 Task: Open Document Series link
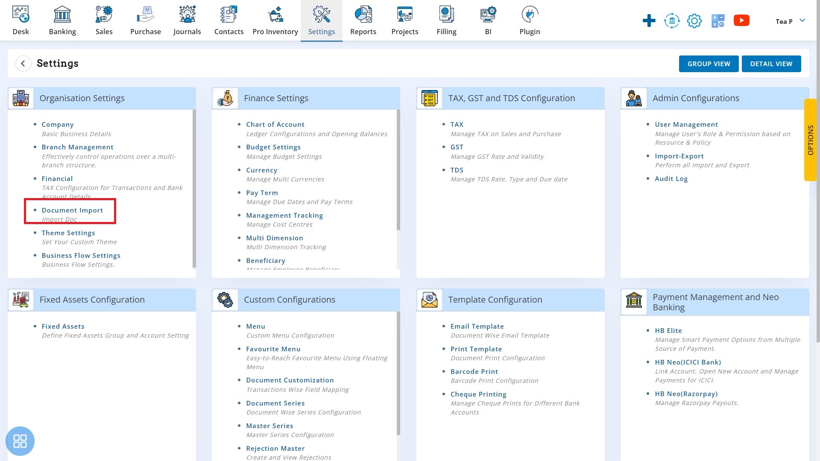[x=275, y=403]
